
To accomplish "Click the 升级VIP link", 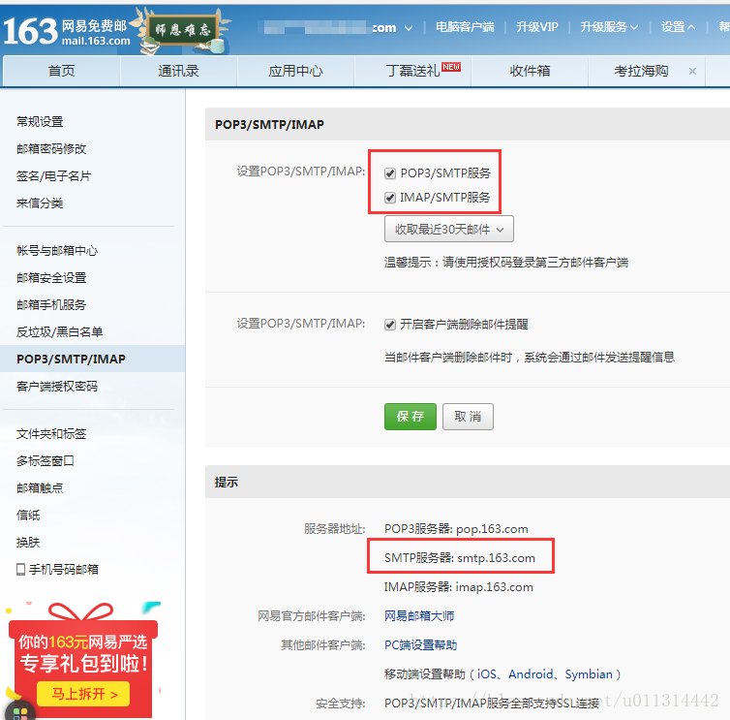I will pyautogui.click(x=536, y=27).
